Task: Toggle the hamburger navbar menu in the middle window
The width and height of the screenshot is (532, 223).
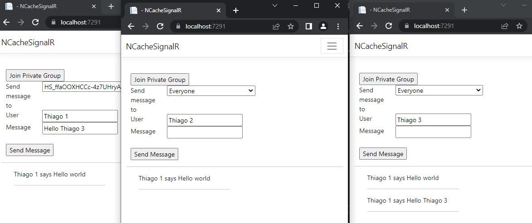Action: pos(332,46)
